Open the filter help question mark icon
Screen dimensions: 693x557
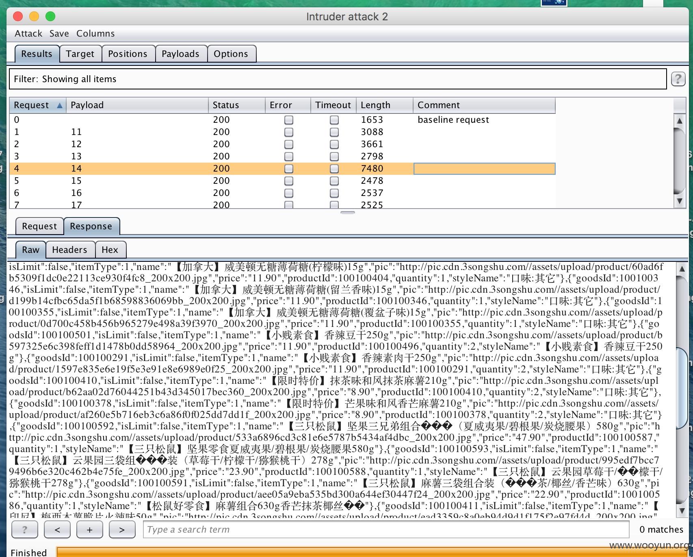(x=678, y=79)
